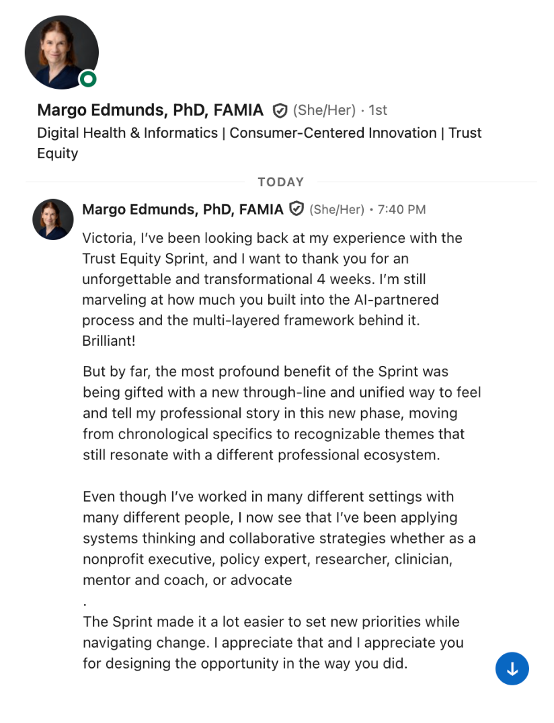
Task: Click the green online status indicator
Action: click(88, 79)
